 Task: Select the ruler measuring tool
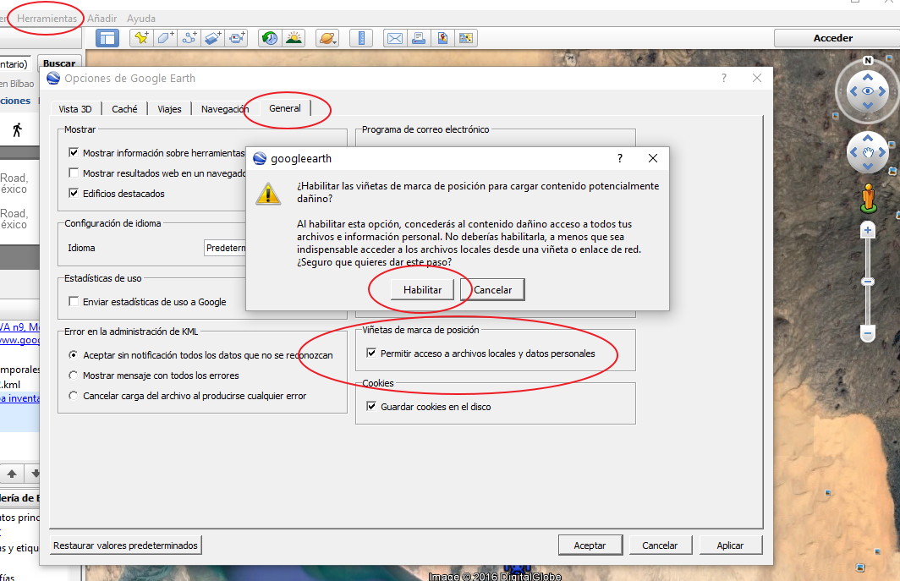click(361, 38)
